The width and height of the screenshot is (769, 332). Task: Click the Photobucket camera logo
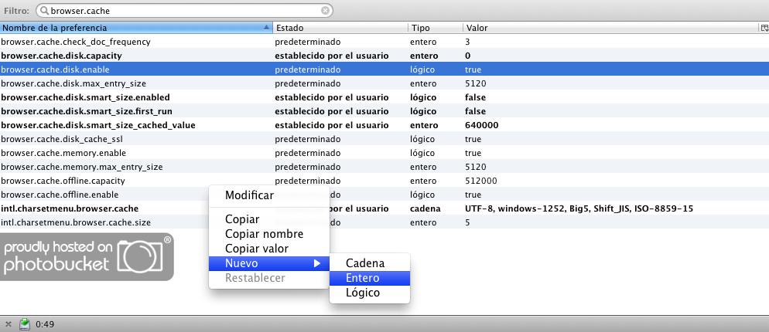144,256
